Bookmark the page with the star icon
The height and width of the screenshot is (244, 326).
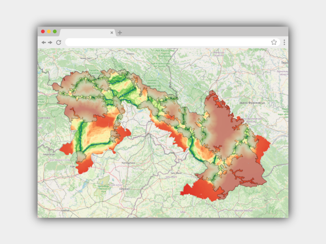[x=274, y=42]
